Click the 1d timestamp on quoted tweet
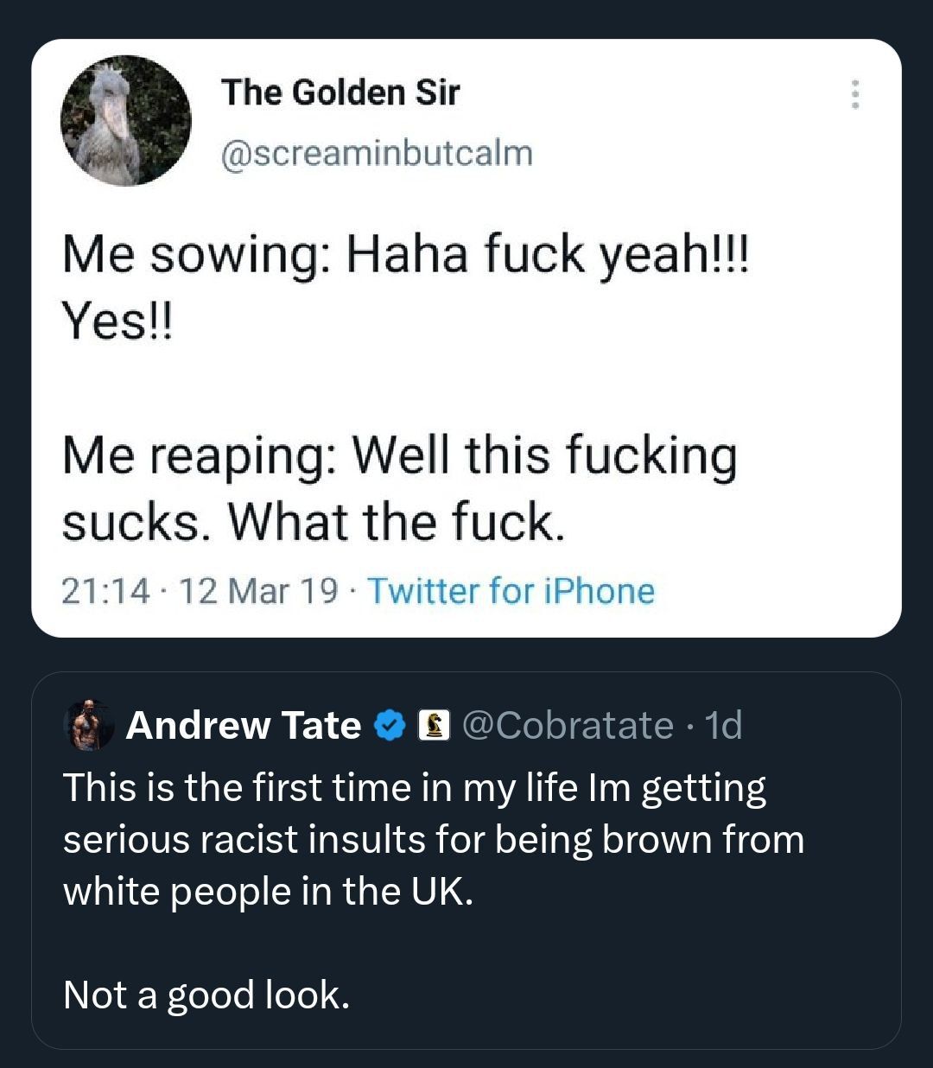The width and height of the screenshot is (933, 1068). tap(724, 726)
